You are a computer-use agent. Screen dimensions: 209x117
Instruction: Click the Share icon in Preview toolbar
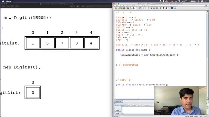17,6
